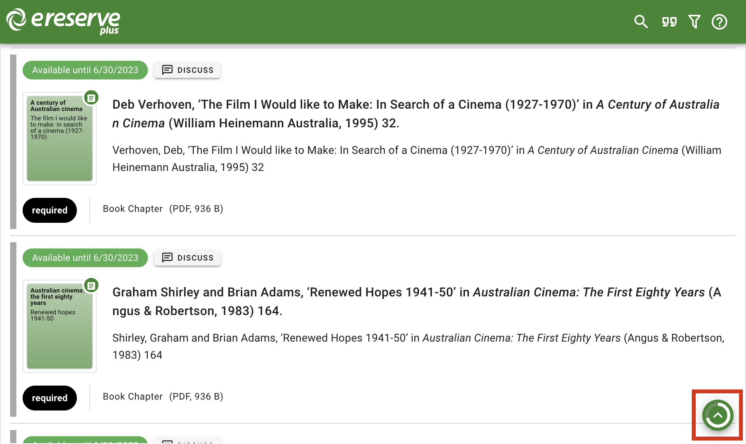Click the eReserve Plus logo
Image resolution: width=746 pixels, height=444 pixels.
pos(63,21)
